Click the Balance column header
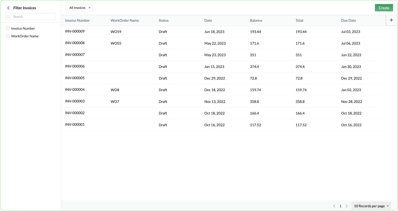Image resolution: width=398 pixels, height=211 pixels. point(256,20)
